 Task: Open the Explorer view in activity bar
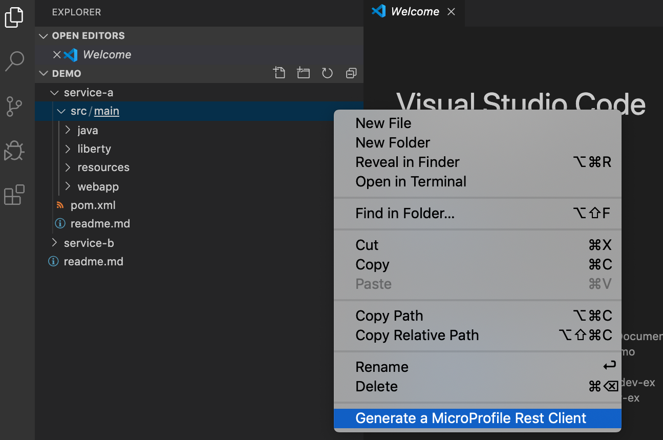(x=14, y=17)
